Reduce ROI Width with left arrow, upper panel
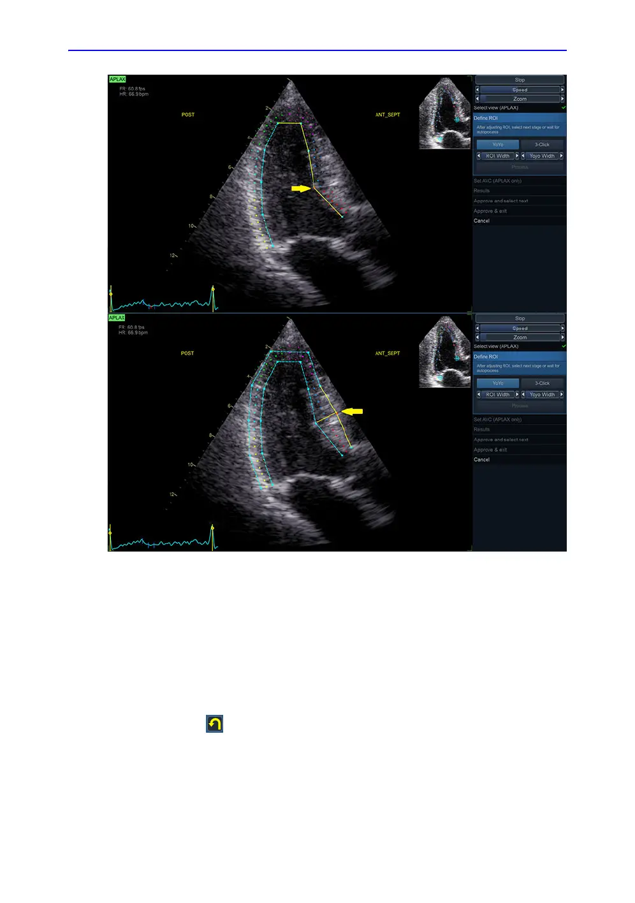The width and height of the screenshot is (635, 903). (x=479, y=156)
